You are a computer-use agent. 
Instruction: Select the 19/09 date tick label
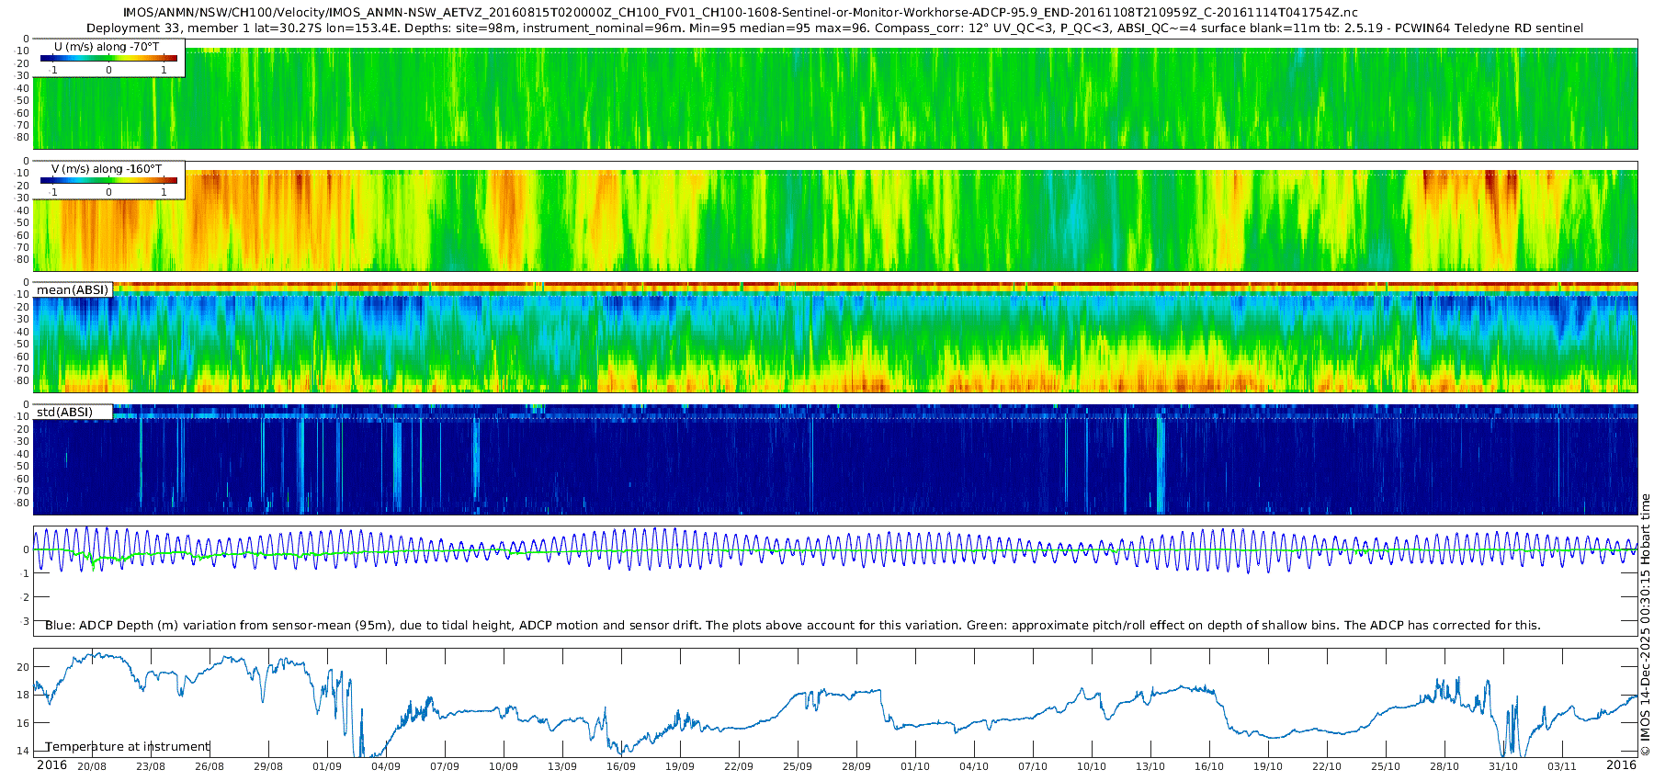pos(680,766)
